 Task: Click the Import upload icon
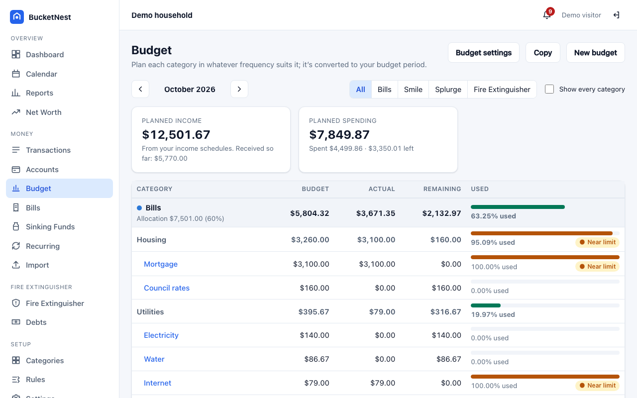(x=16, y=265)
